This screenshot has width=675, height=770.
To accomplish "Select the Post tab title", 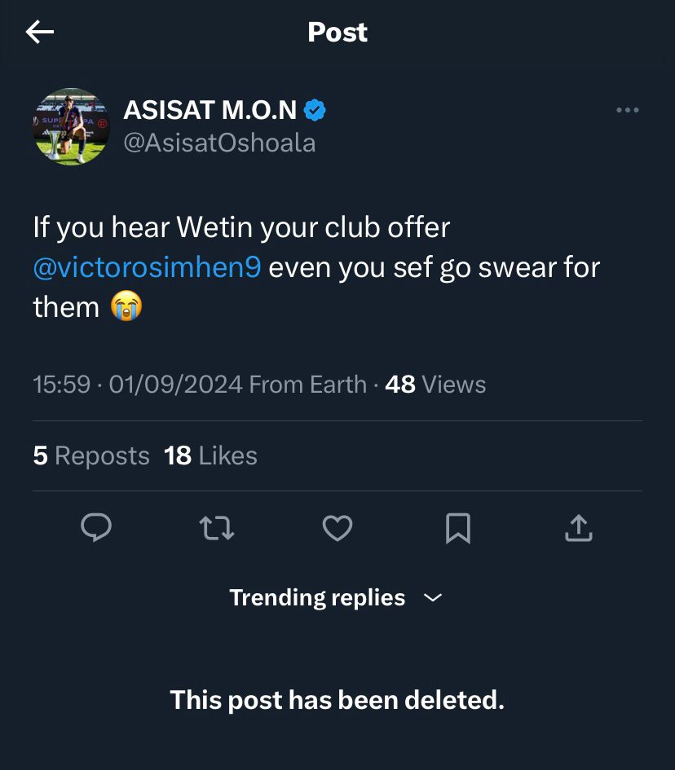I will pos(337,32).
